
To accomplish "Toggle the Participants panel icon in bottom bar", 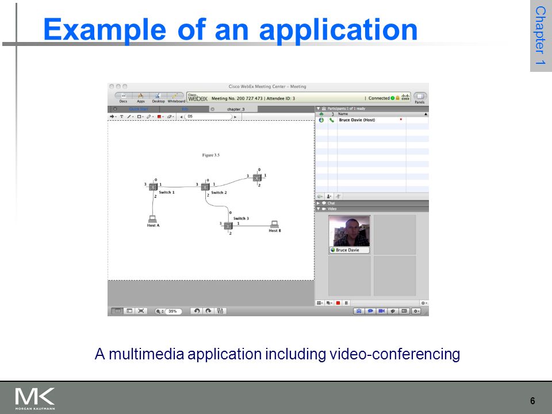I will (x=359, y=311).
